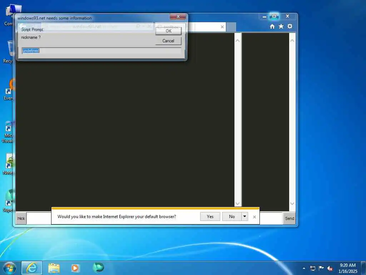Open Internet Explorer Home icon
Screen dimensions: 366x275
[272, 26]
